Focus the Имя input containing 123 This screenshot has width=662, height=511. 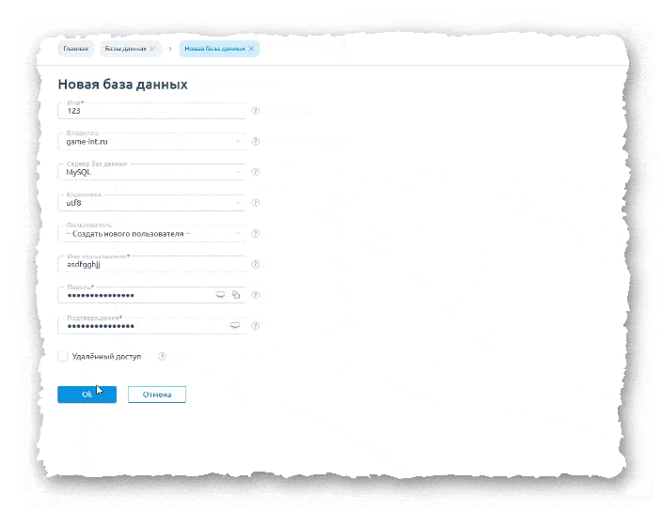151,111
